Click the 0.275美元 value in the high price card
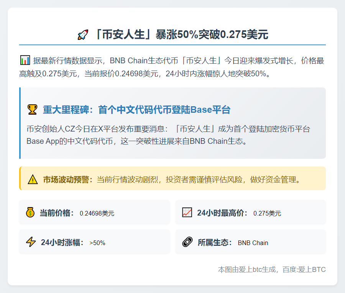This screenshot has height=293, width=345. 267,213
